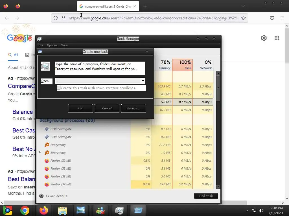Open the Firefox icon in the taskbar

pos(44,210)
